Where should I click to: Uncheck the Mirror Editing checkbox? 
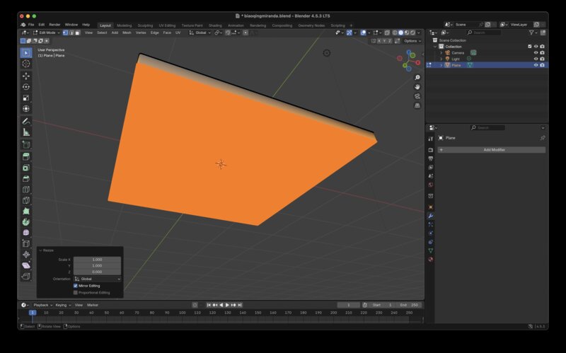tap(76, 286)
